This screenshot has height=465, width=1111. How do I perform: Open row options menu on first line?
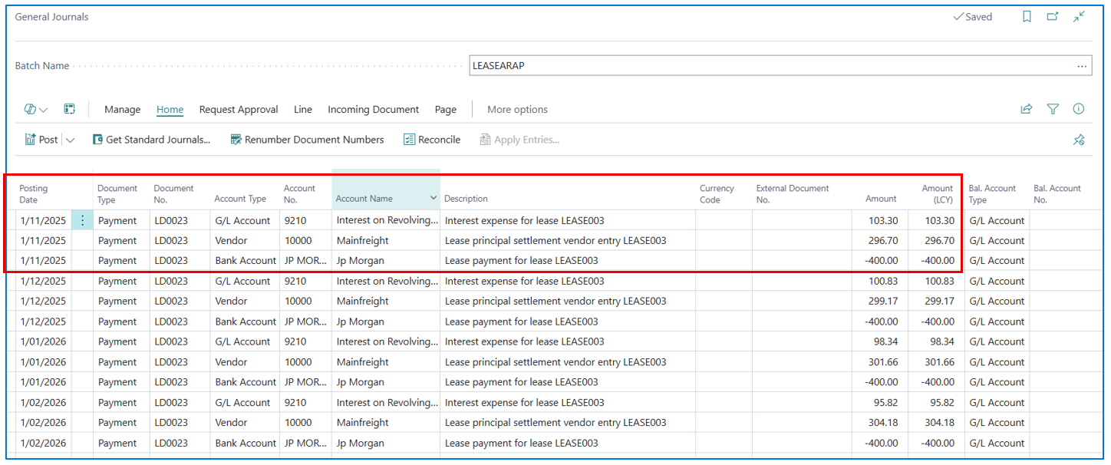(83, 221)
